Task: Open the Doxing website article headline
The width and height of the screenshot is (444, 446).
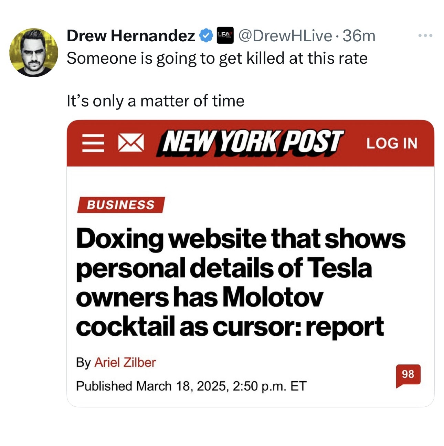Action: pos(240,282)
